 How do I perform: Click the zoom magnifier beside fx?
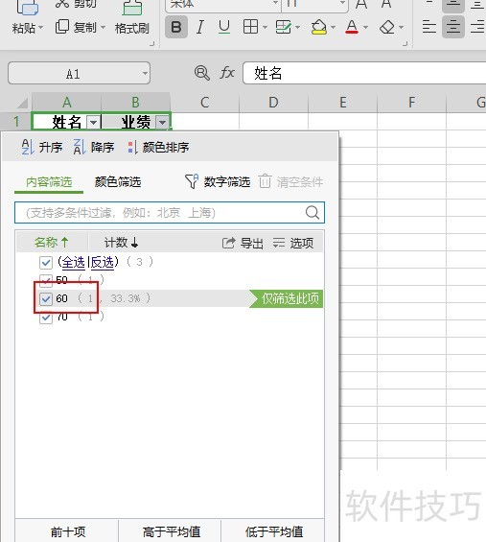click(x=201, y=73)
